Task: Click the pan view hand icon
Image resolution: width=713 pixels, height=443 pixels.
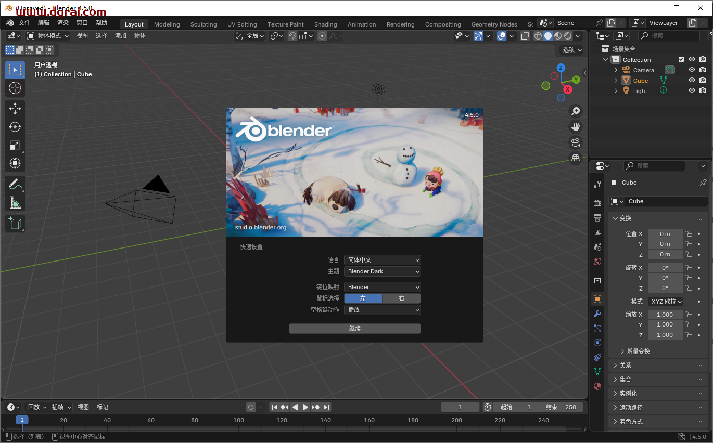Action: point(576,127)
